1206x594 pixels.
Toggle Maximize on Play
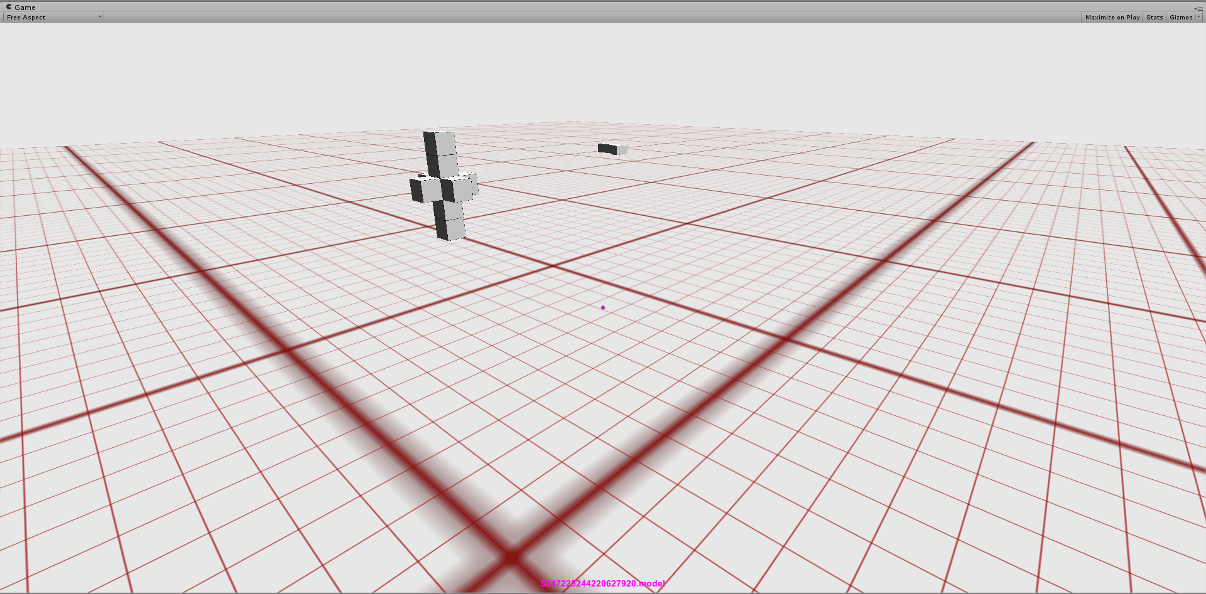[x=1112, y=18]
